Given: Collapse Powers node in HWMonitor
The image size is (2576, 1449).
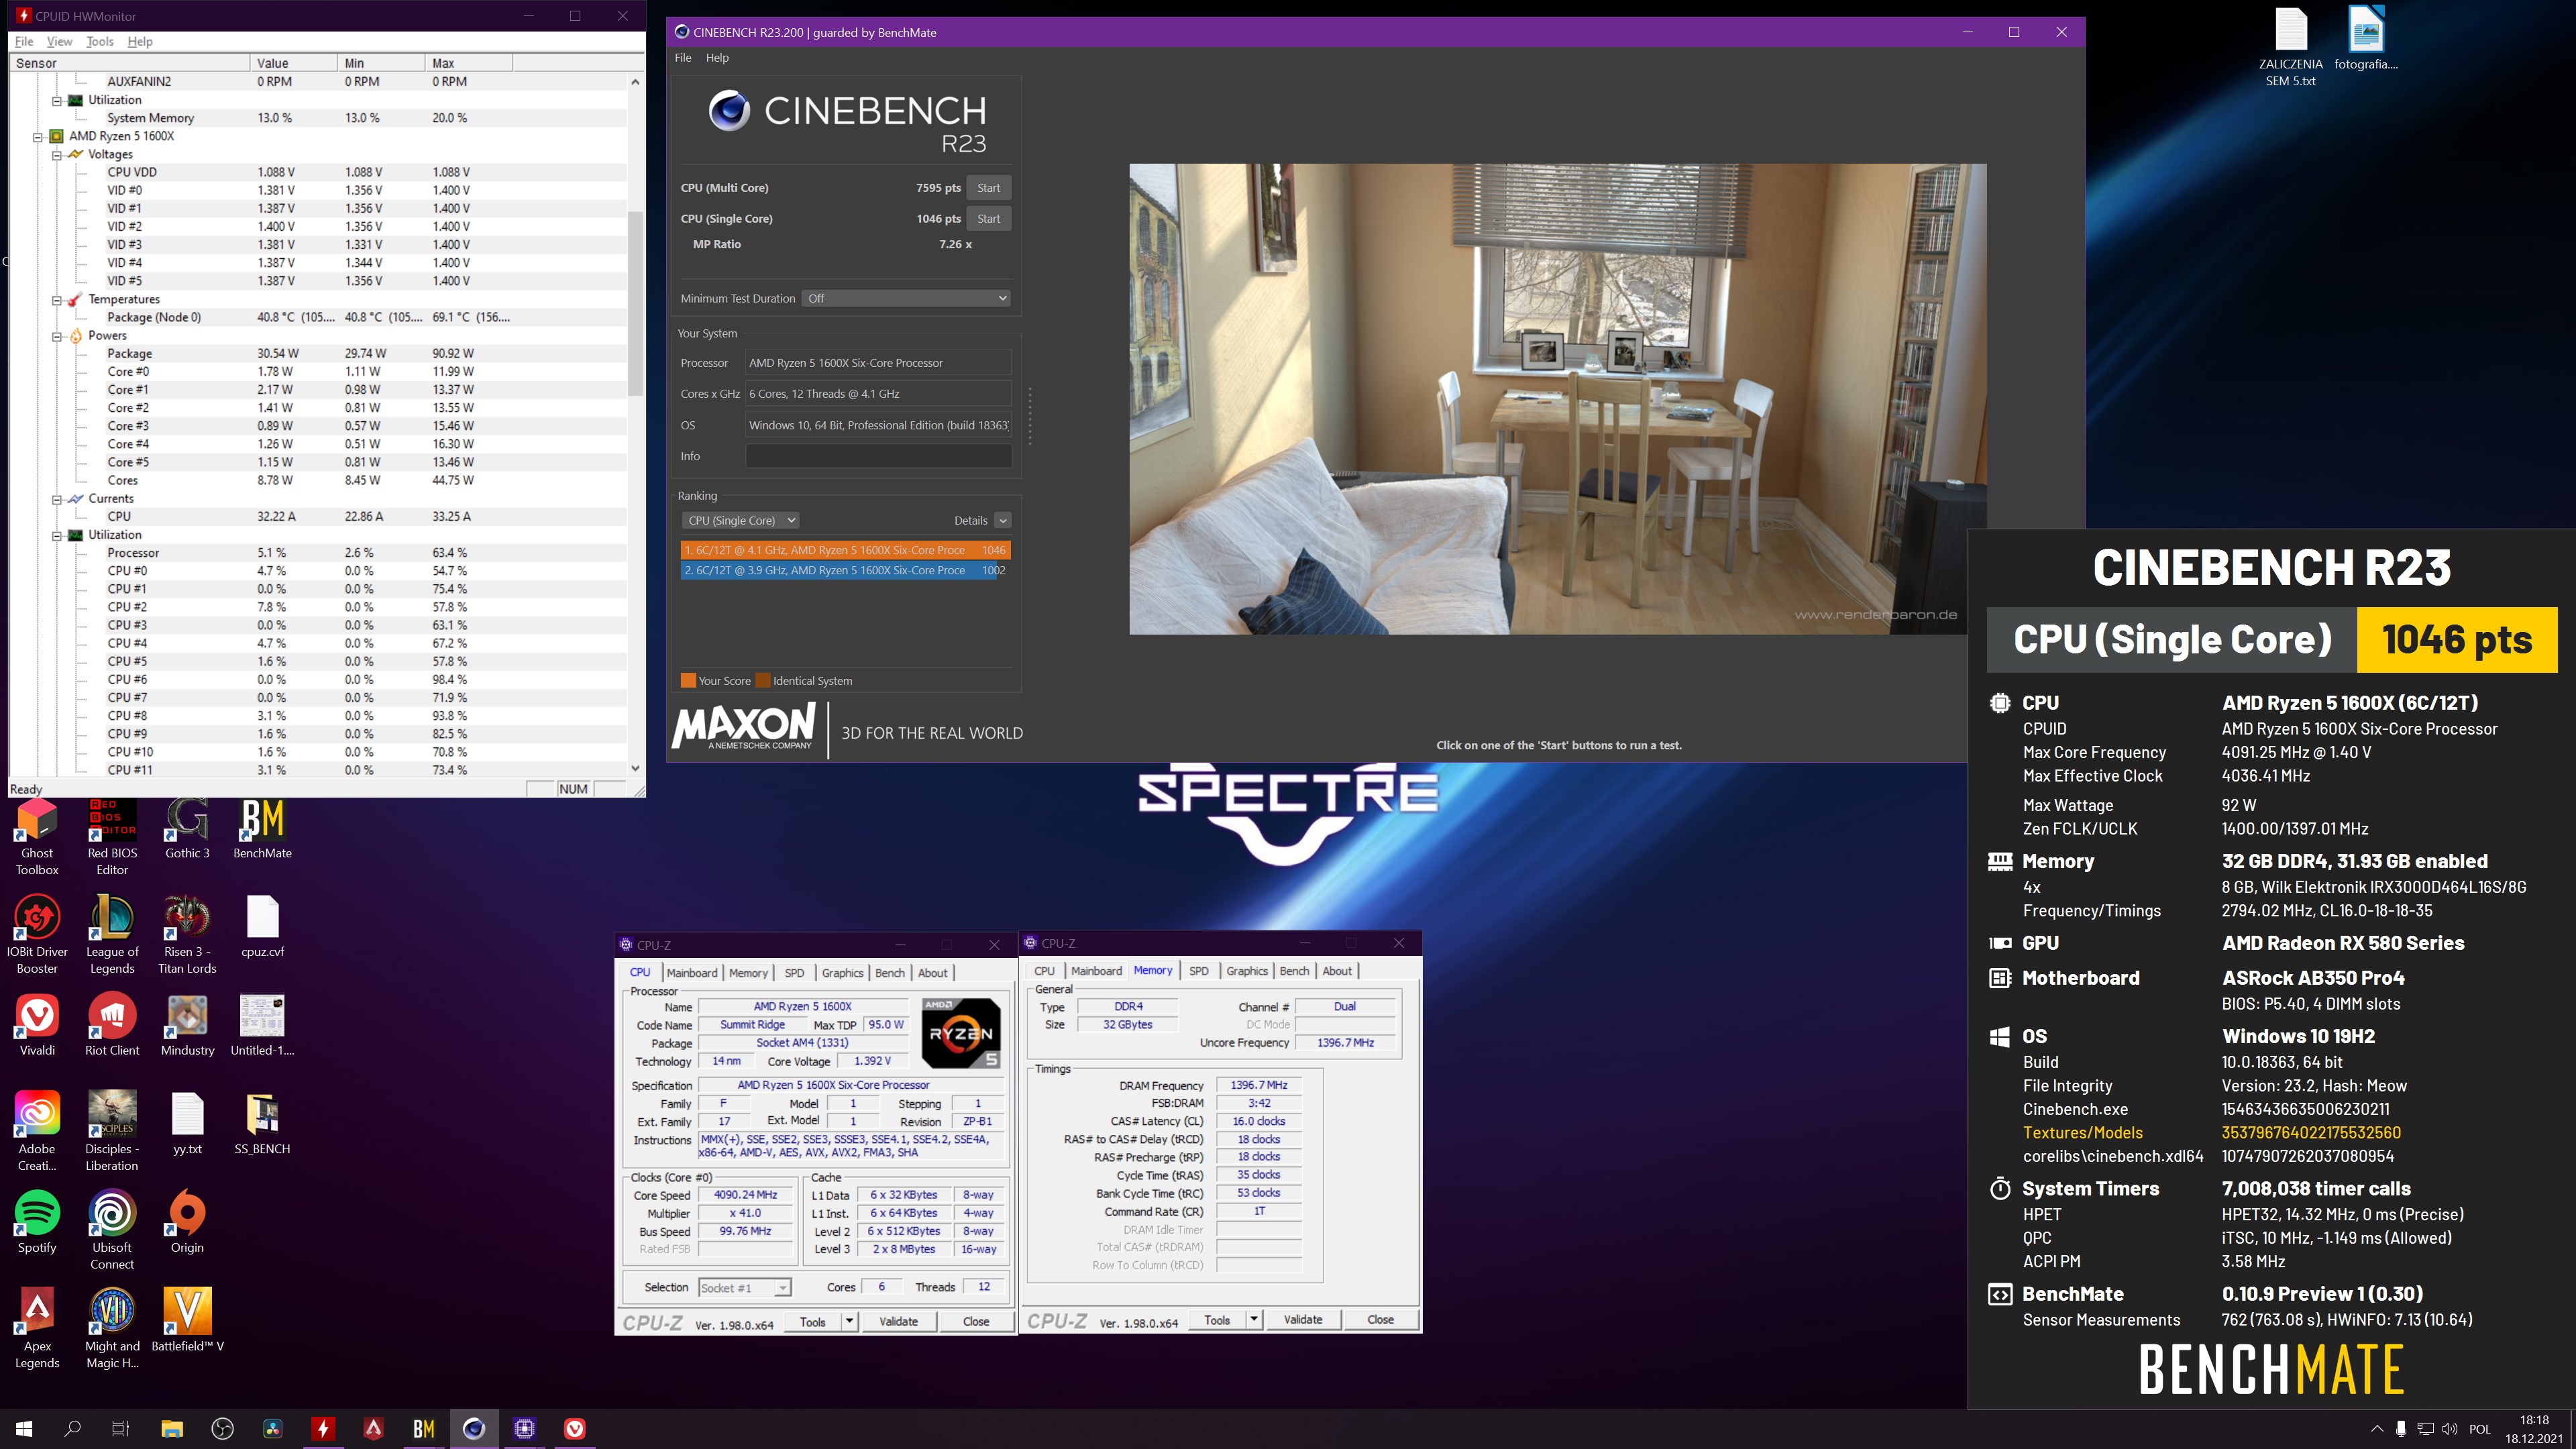Looking at the screenshot, I should coord(57,336).
